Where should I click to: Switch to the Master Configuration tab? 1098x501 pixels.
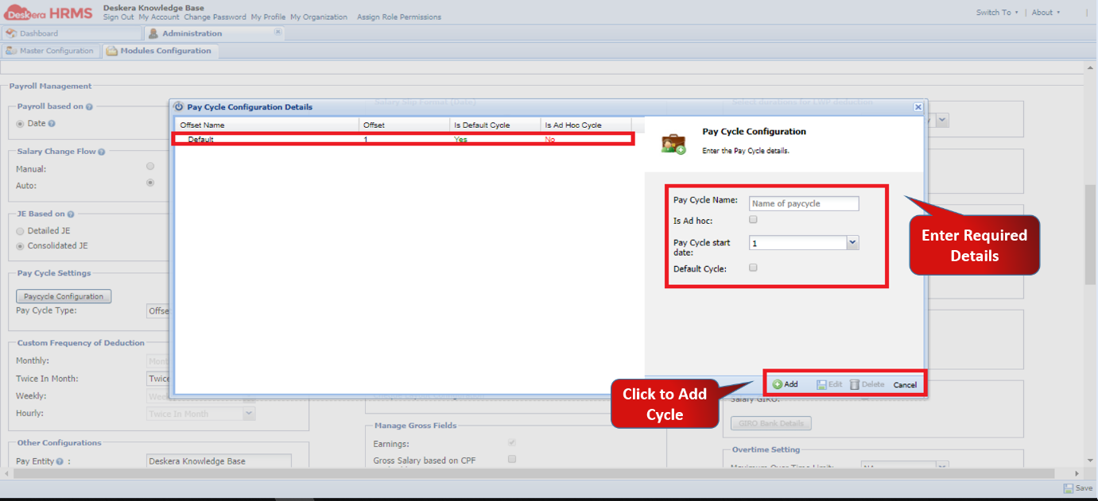pos(51,50)
